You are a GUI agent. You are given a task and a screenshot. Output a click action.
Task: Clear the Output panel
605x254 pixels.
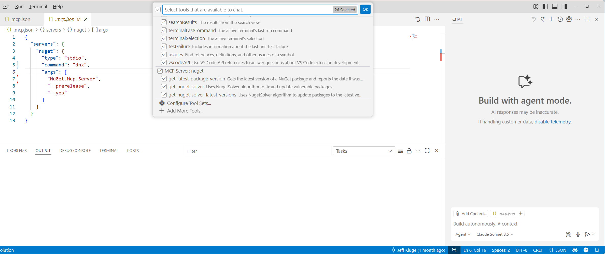(400, 151)
